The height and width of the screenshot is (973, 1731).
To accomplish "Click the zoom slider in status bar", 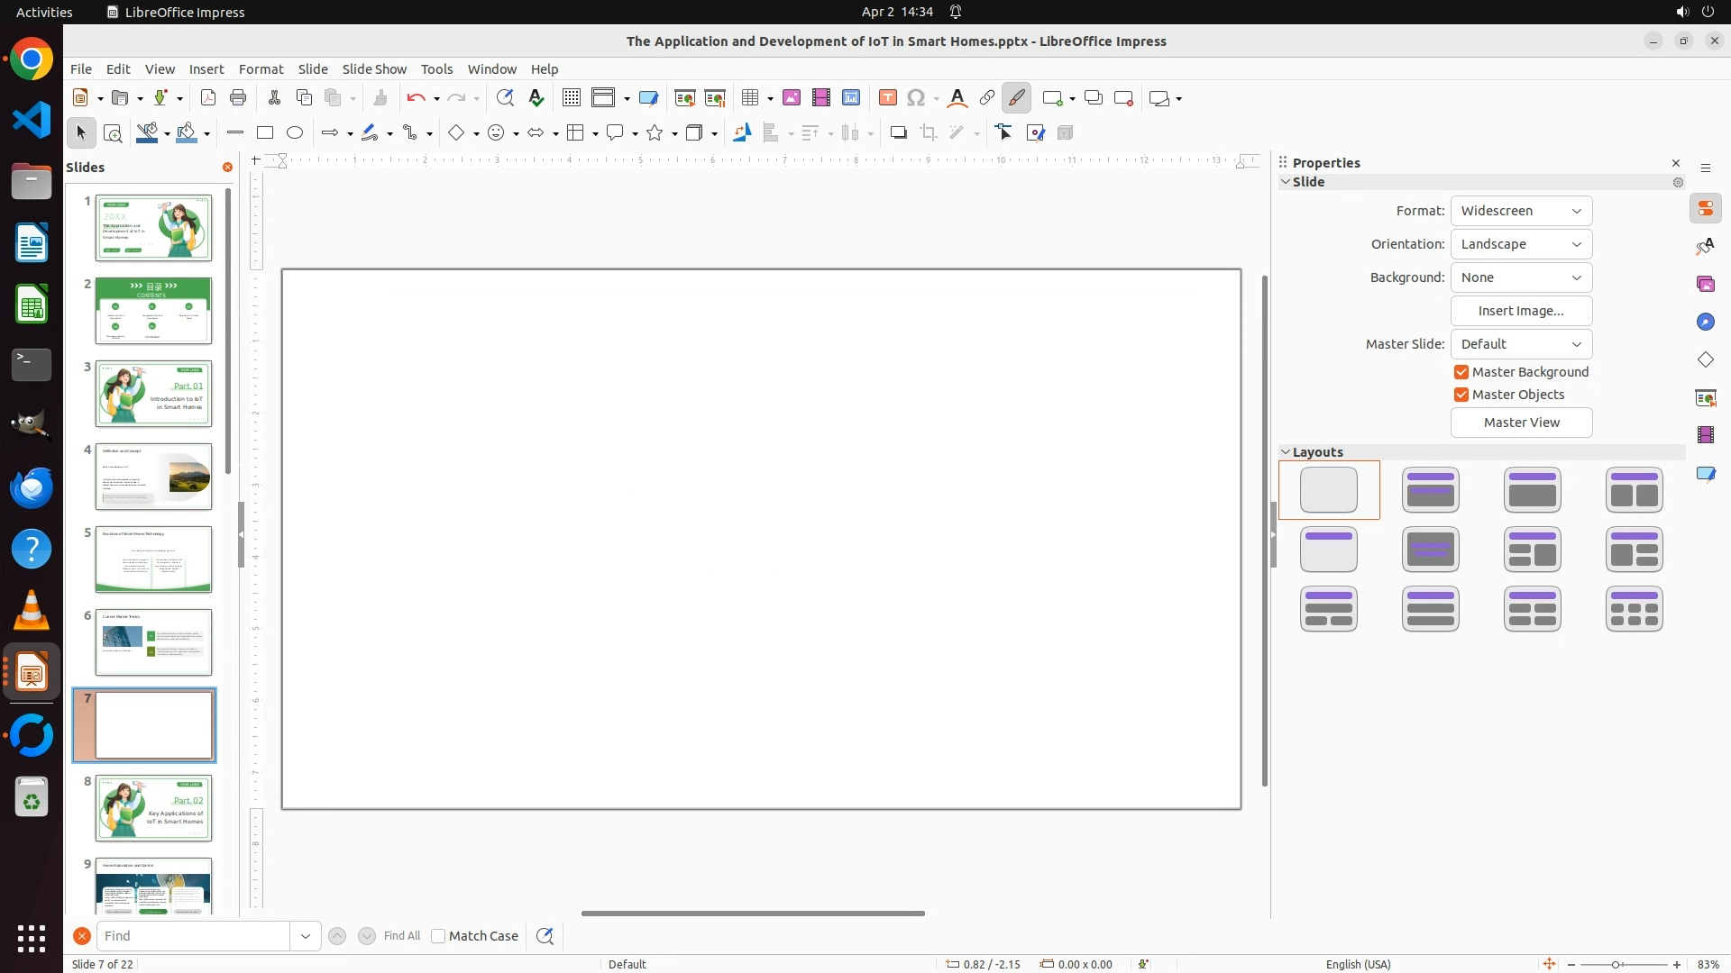I will 1616,964.
